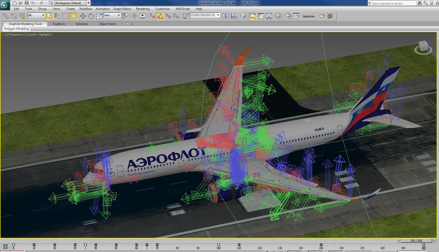Click the Subscription Center key icon
This screenshot has height=252, width=439.
426,3
